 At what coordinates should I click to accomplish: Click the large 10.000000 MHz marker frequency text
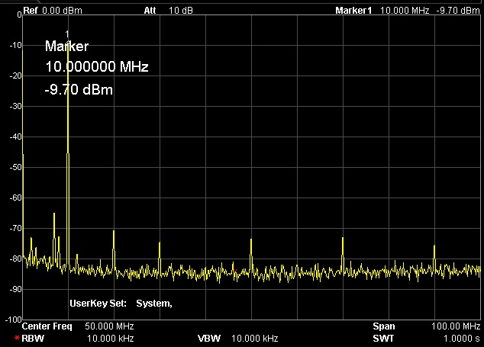96,67
